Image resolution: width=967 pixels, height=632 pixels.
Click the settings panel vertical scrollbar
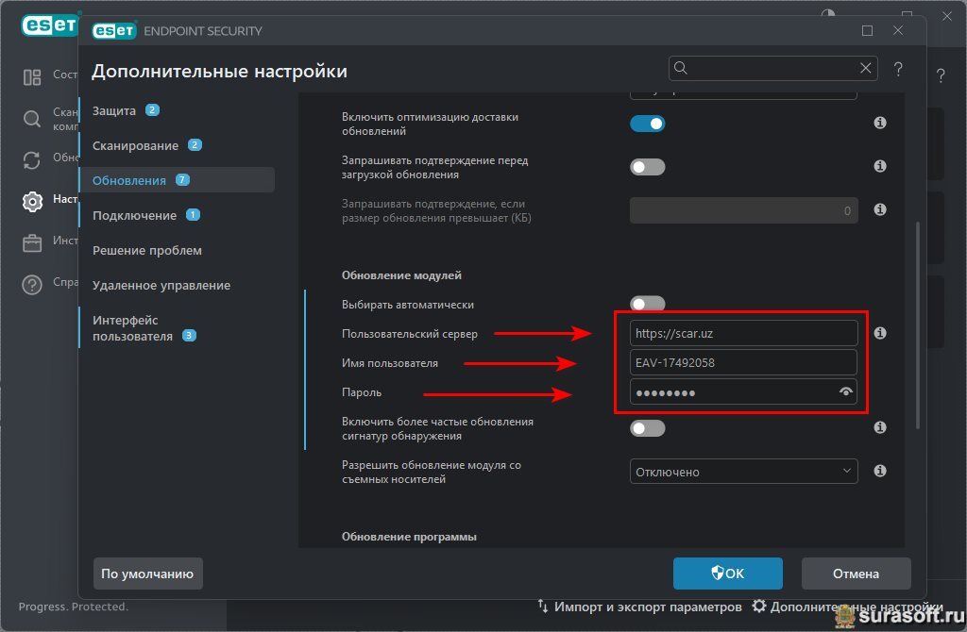coord(918,324)
